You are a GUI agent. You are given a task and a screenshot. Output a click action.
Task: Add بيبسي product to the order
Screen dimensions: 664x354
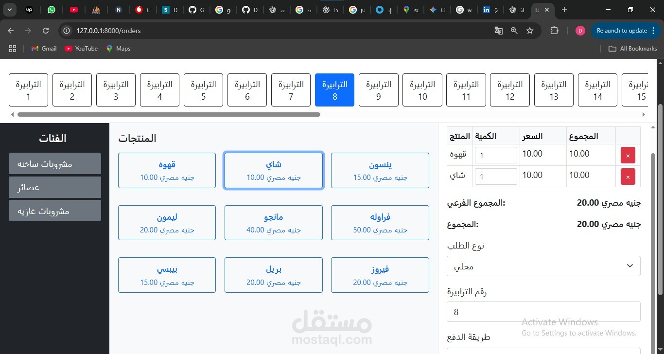(x=167, y=275)
